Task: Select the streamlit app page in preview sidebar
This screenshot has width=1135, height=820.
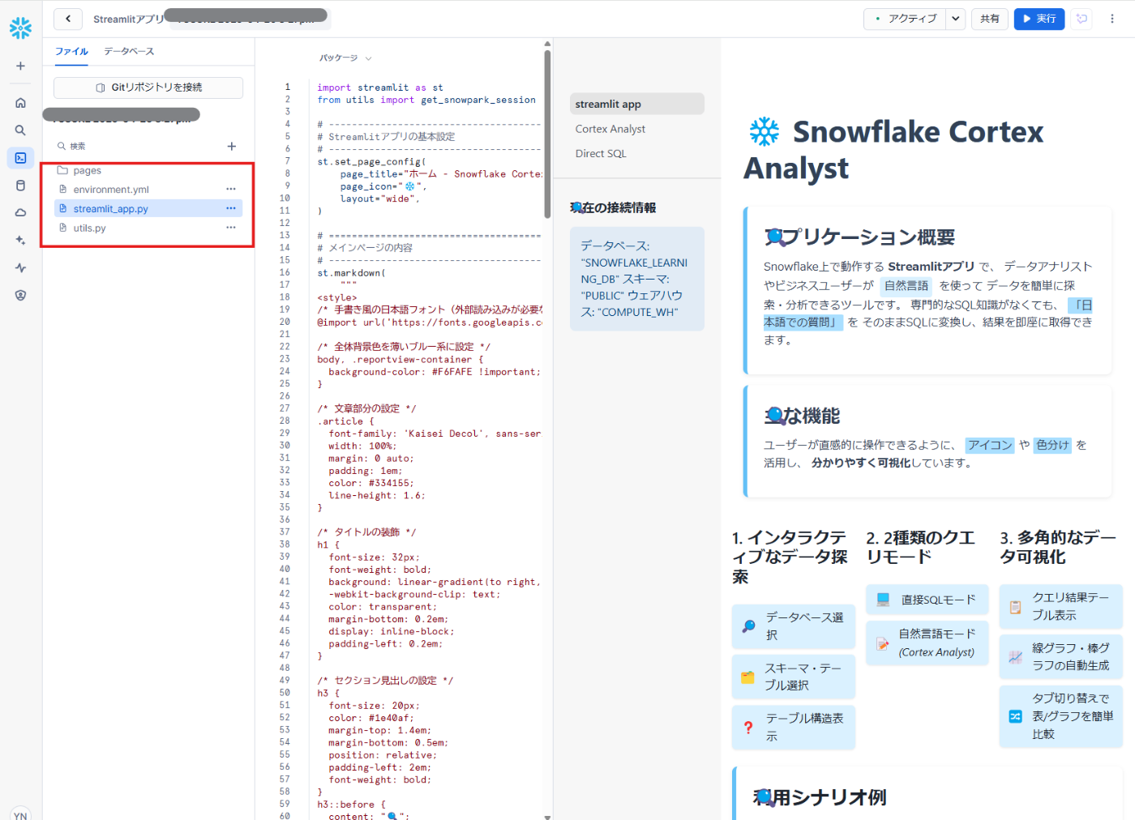Action: point(636,104)
